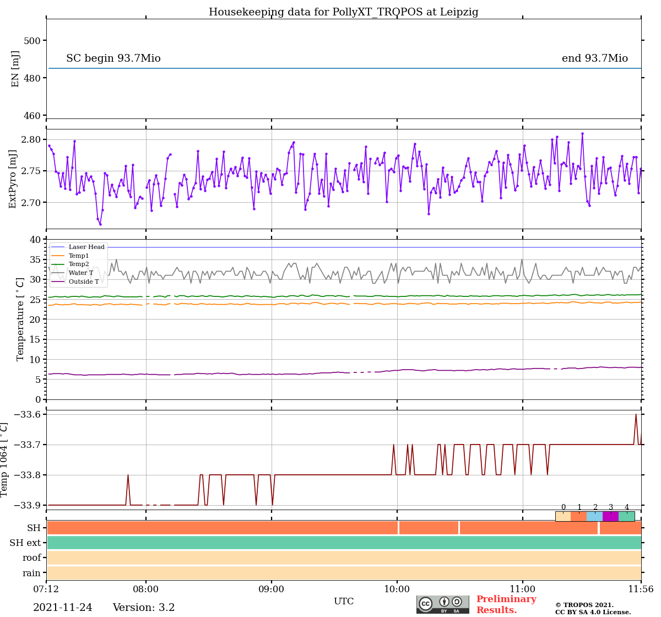Click the orange swatch labeled 1
This screenshot has height=617, width=661.
579,516
